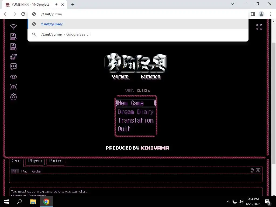Image resolution: width=276 pixels, height=207 pixels.
Task: Open the Chrome three-dot menu
Action: click(x=270, y=14)
